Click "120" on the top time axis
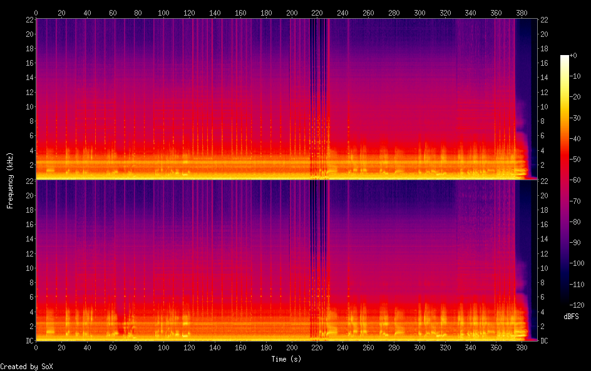The height and width of the screenshot is (371, 591). tap(189, 13)
